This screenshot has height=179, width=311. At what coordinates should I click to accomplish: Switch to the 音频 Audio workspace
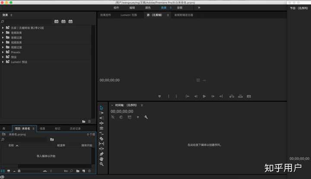180,8
